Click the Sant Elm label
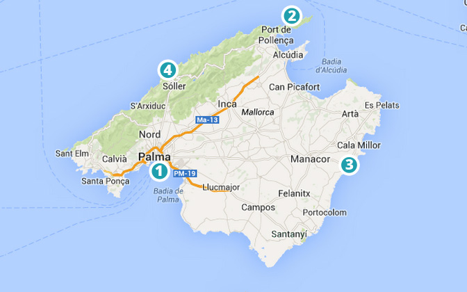This screenshot has width=467, height=292. [72, 154]
